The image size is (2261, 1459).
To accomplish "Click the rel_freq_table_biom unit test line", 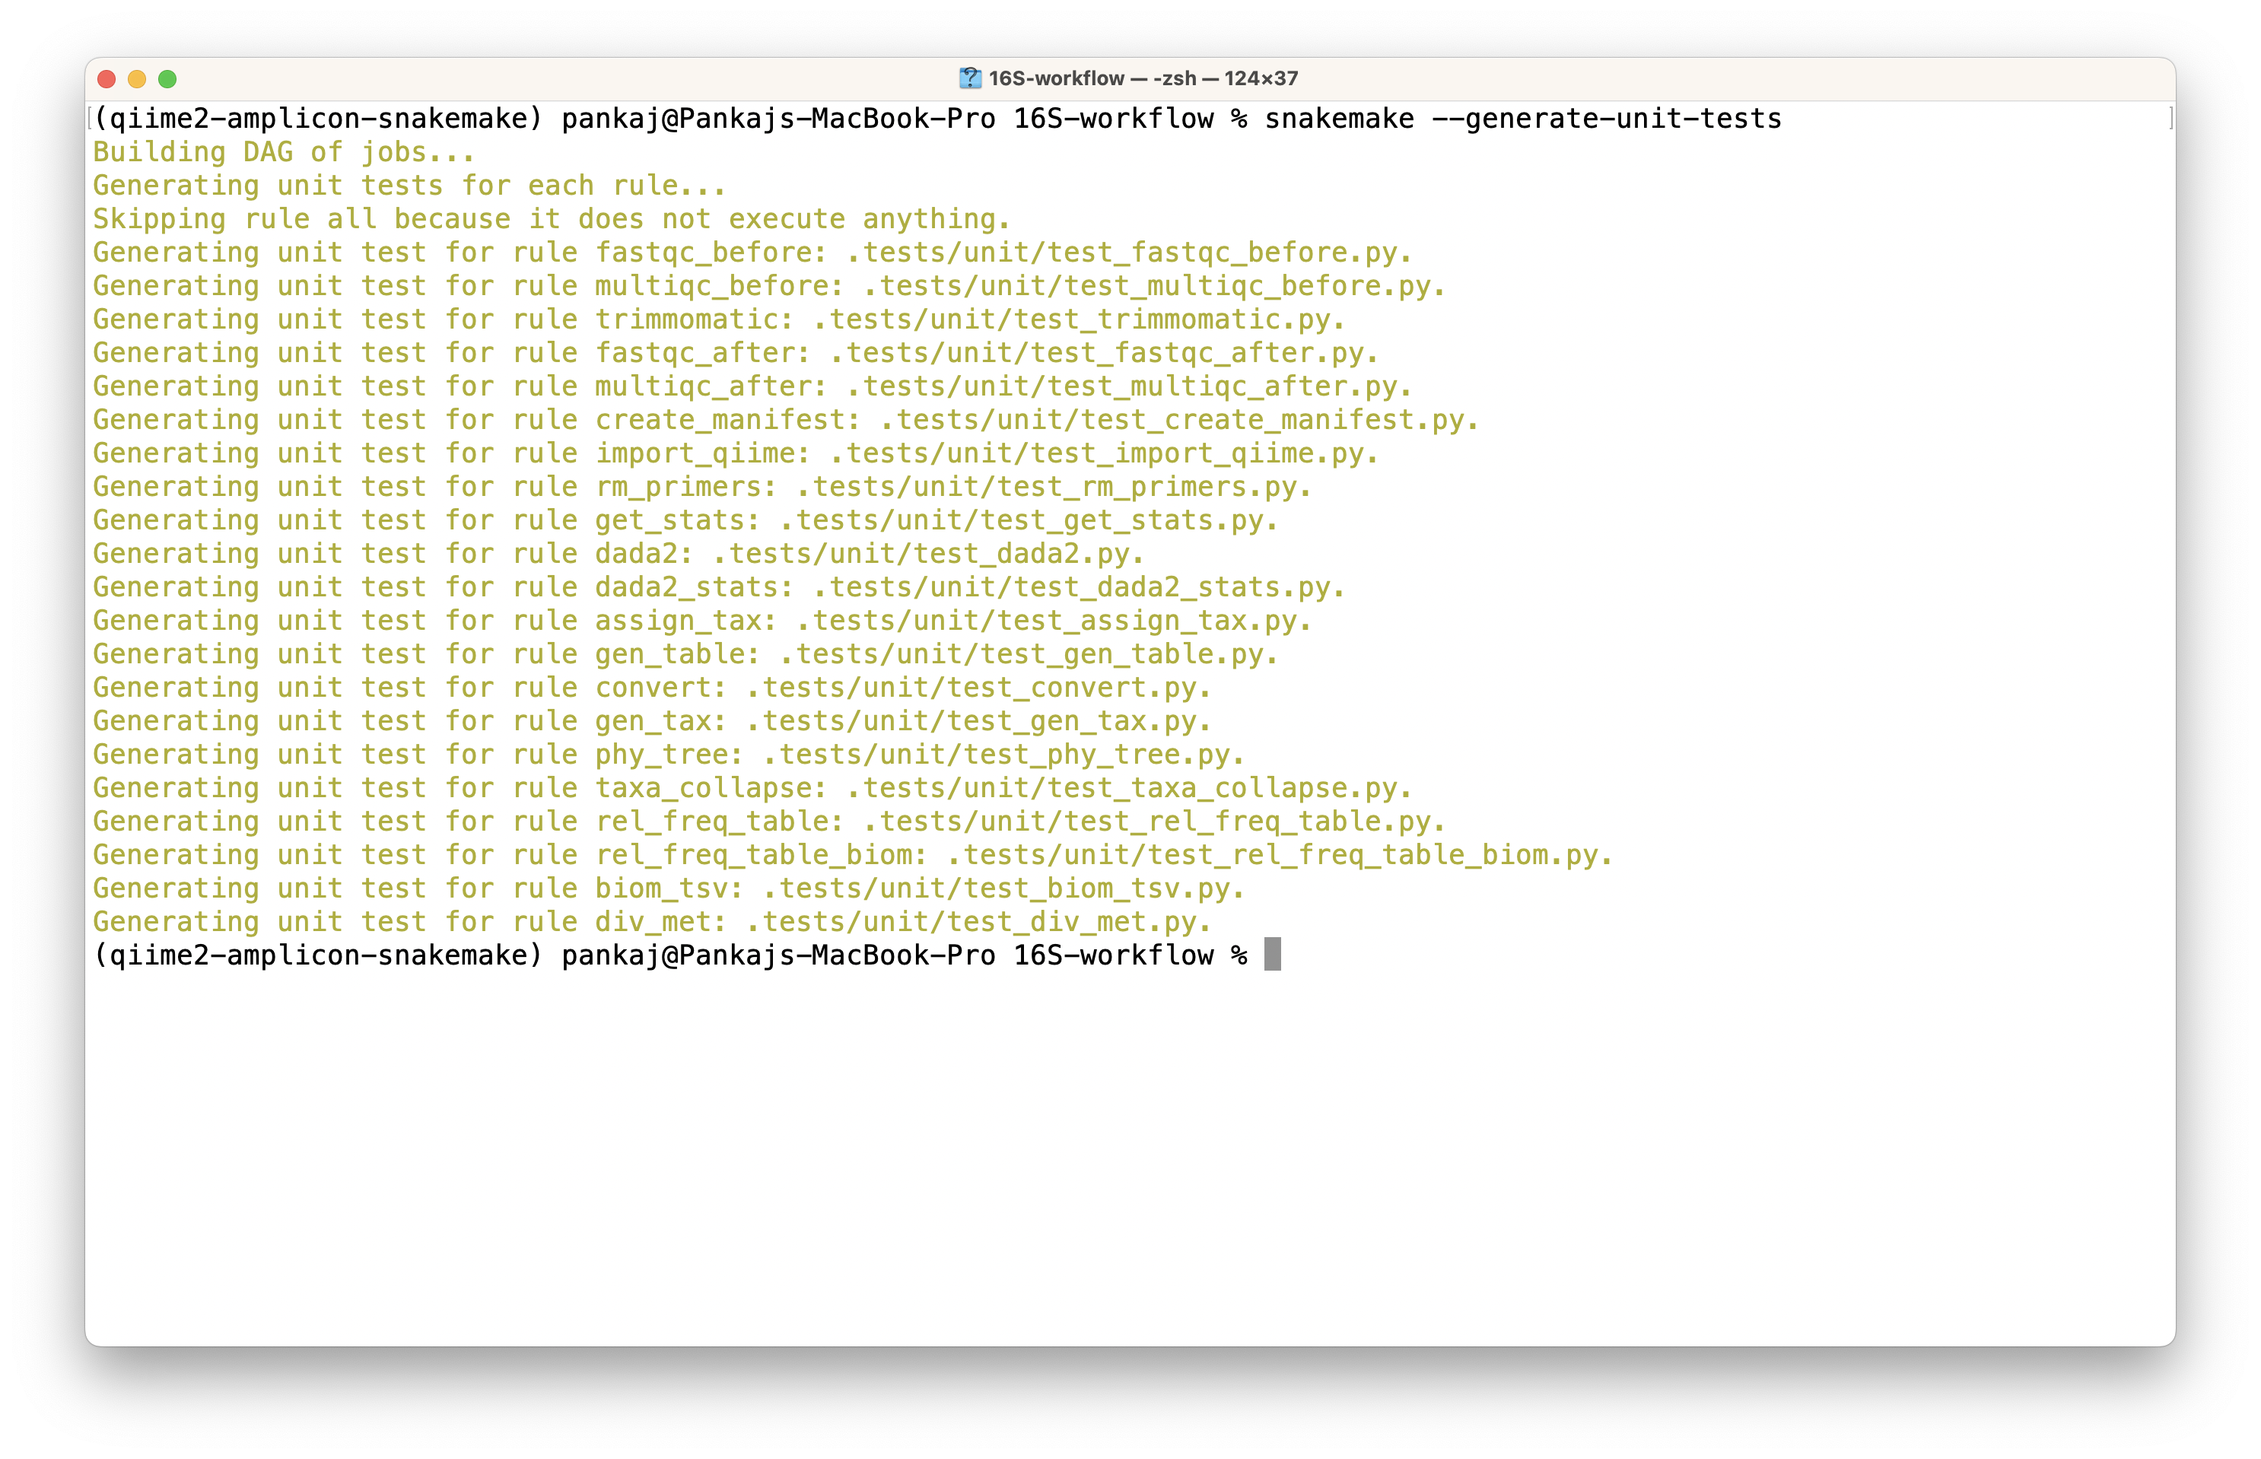I will point(853,854).
